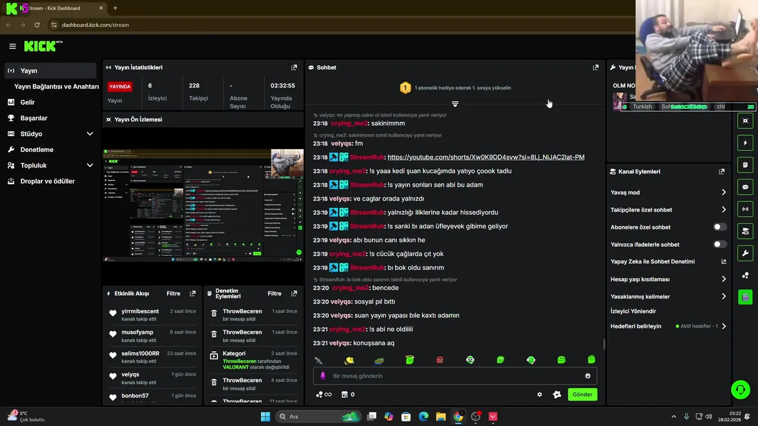Open Yayın Bağlantısı ve Anahtarı

click(56, 86)
